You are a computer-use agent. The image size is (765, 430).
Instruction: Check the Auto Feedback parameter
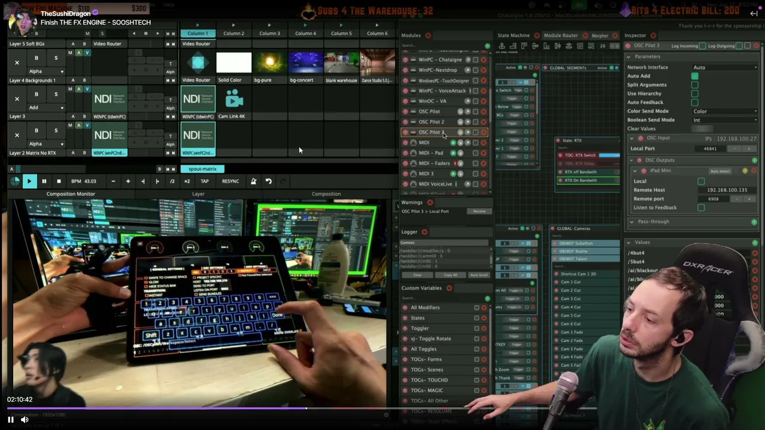[694, 102]
